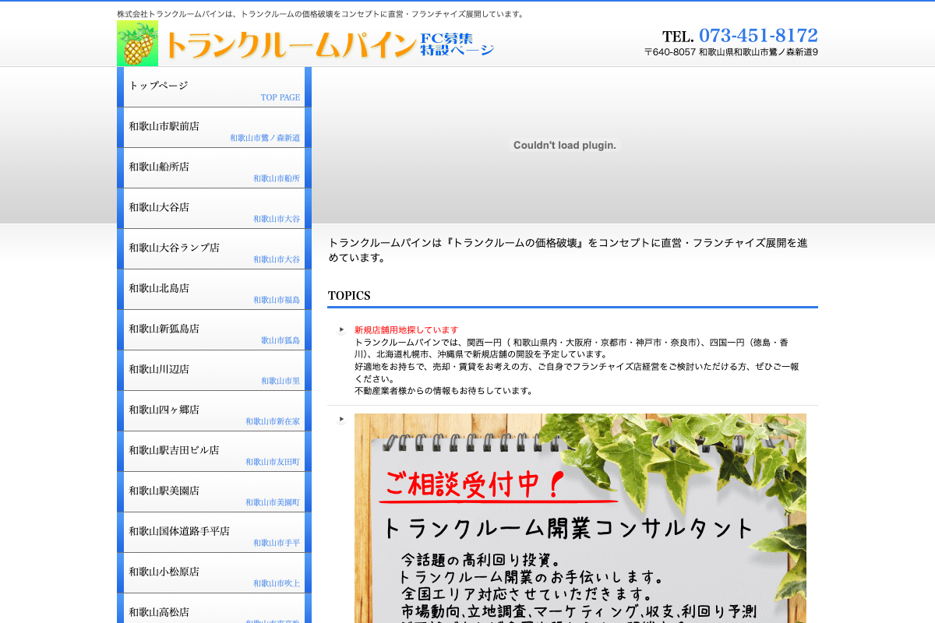Open 和歌山駅吉田ビル店 page
Screen dimensions: 935x623
(x=214, y=452)
